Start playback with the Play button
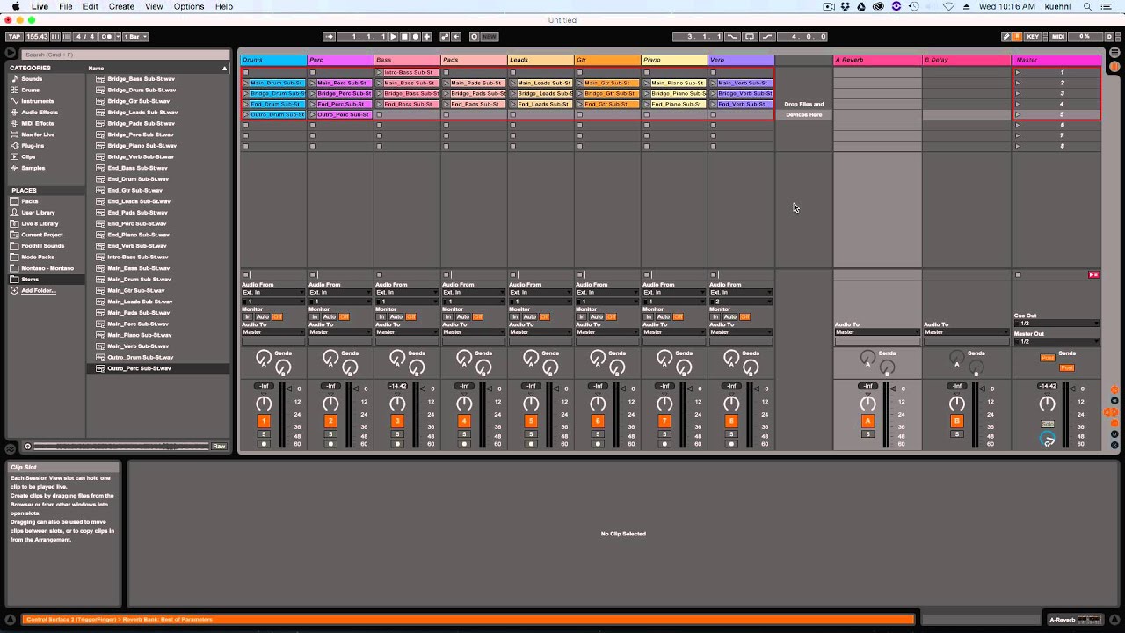 coord(394,37)
